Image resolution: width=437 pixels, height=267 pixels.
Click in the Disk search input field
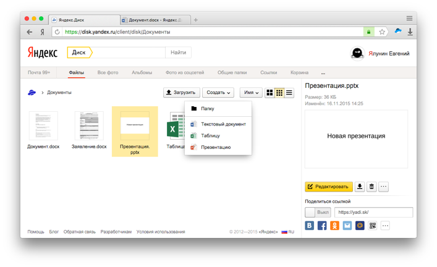point(129,53)
